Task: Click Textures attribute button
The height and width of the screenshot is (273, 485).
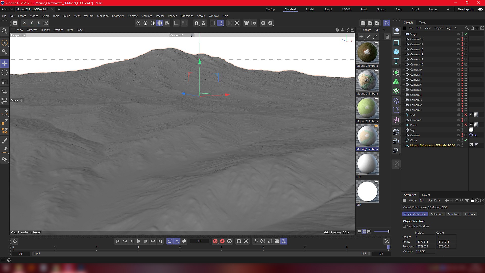Action: (x=470, y=214)
